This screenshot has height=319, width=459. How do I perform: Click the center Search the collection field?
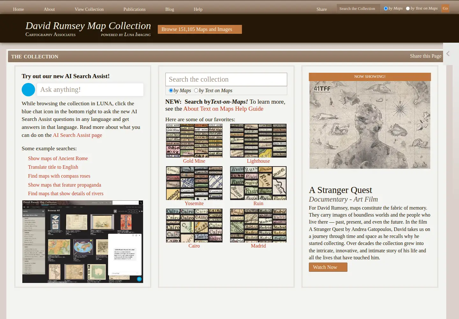click(x=226, y=79)
